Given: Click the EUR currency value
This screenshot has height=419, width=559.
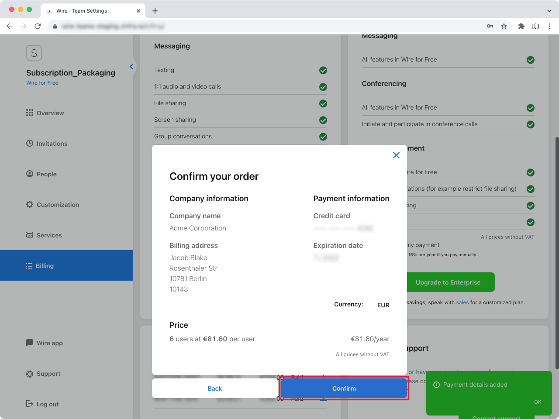Looking at the screenshot, I should pos(383,305).
